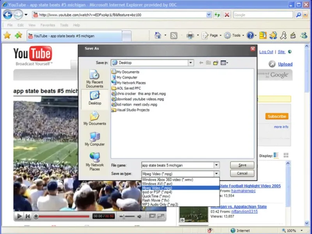The width and height of the screenshot is (312, 234).
Task: Click the orange Subscribe button
Action: 277,116
